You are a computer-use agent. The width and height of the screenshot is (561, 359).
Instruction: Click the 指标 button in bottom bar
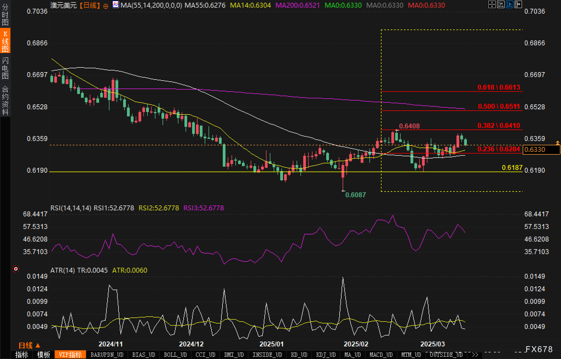[x=22, y=355]
